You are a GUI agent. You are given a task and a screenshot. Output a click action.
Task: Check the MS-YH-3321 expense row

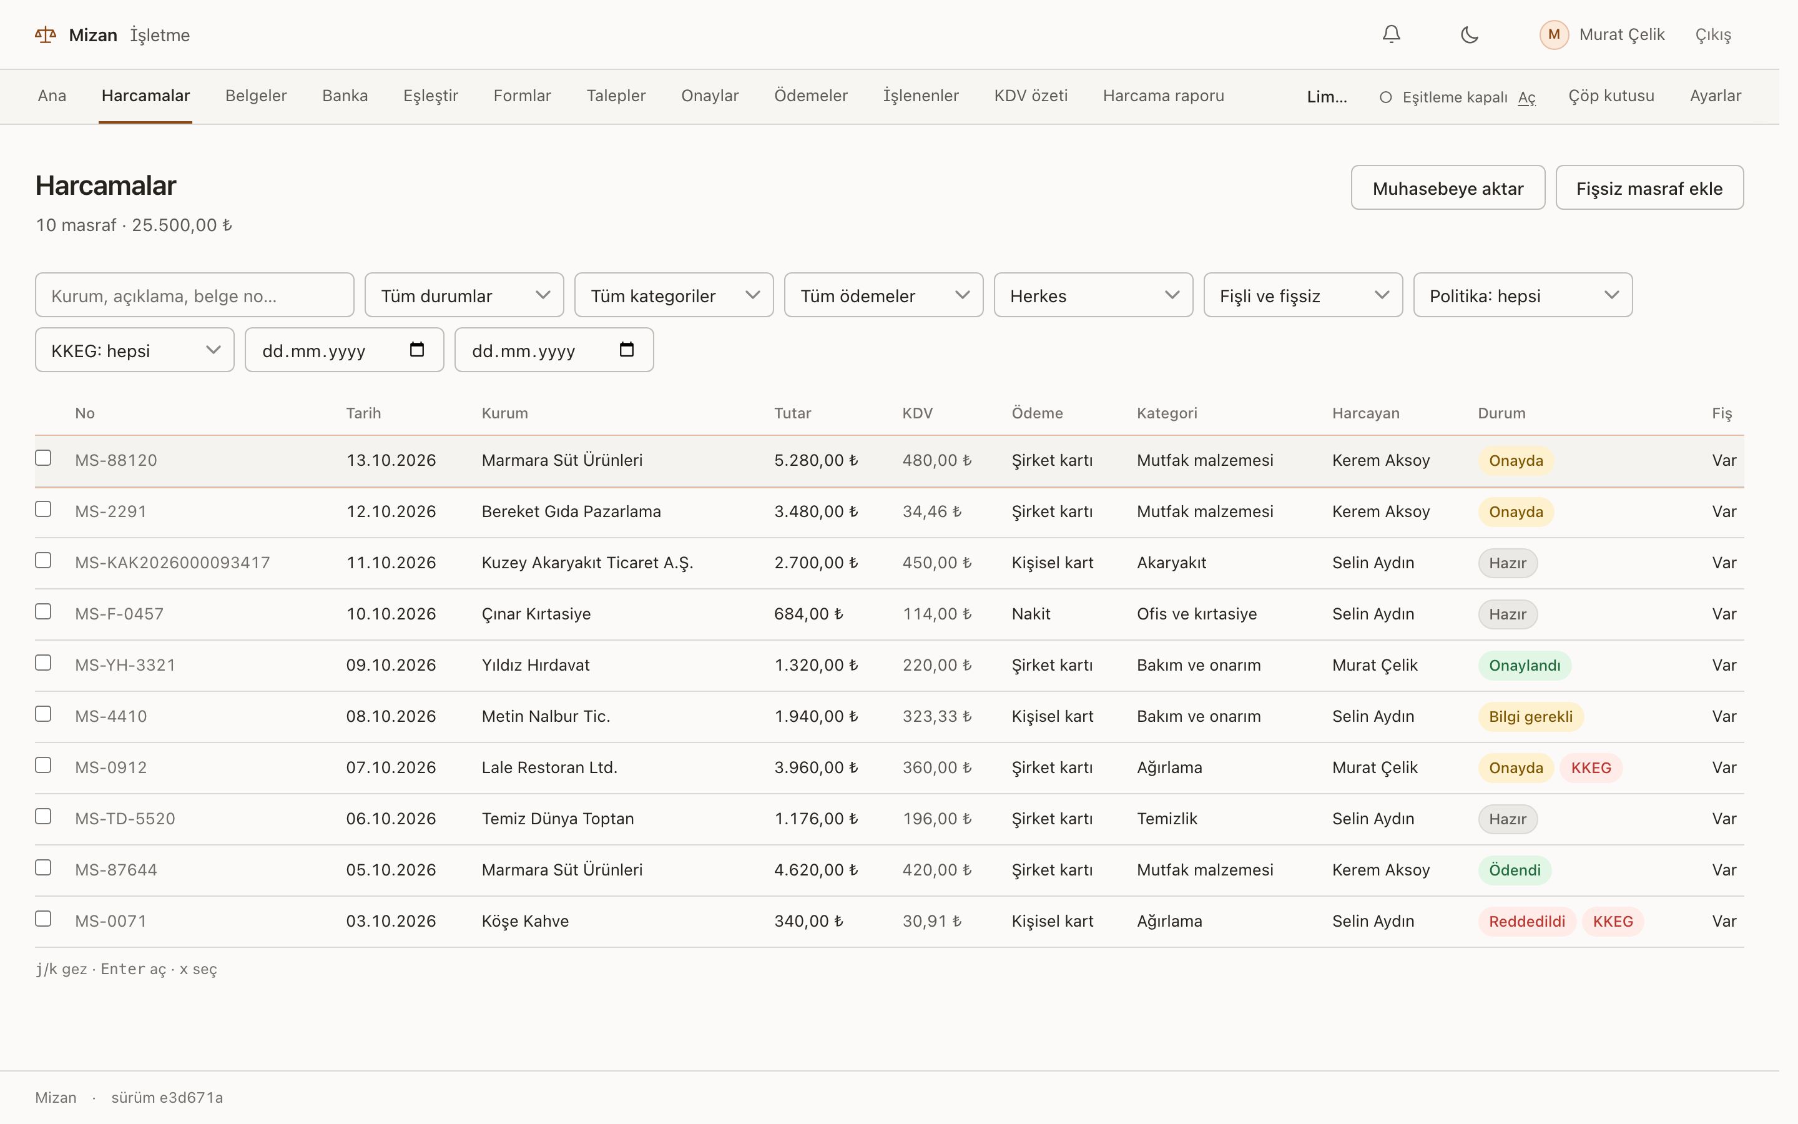coord(43,663)
